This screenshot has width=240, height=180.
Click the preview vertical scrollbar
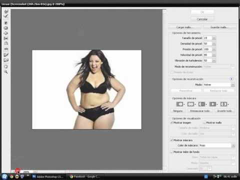(x=164, y=90)
